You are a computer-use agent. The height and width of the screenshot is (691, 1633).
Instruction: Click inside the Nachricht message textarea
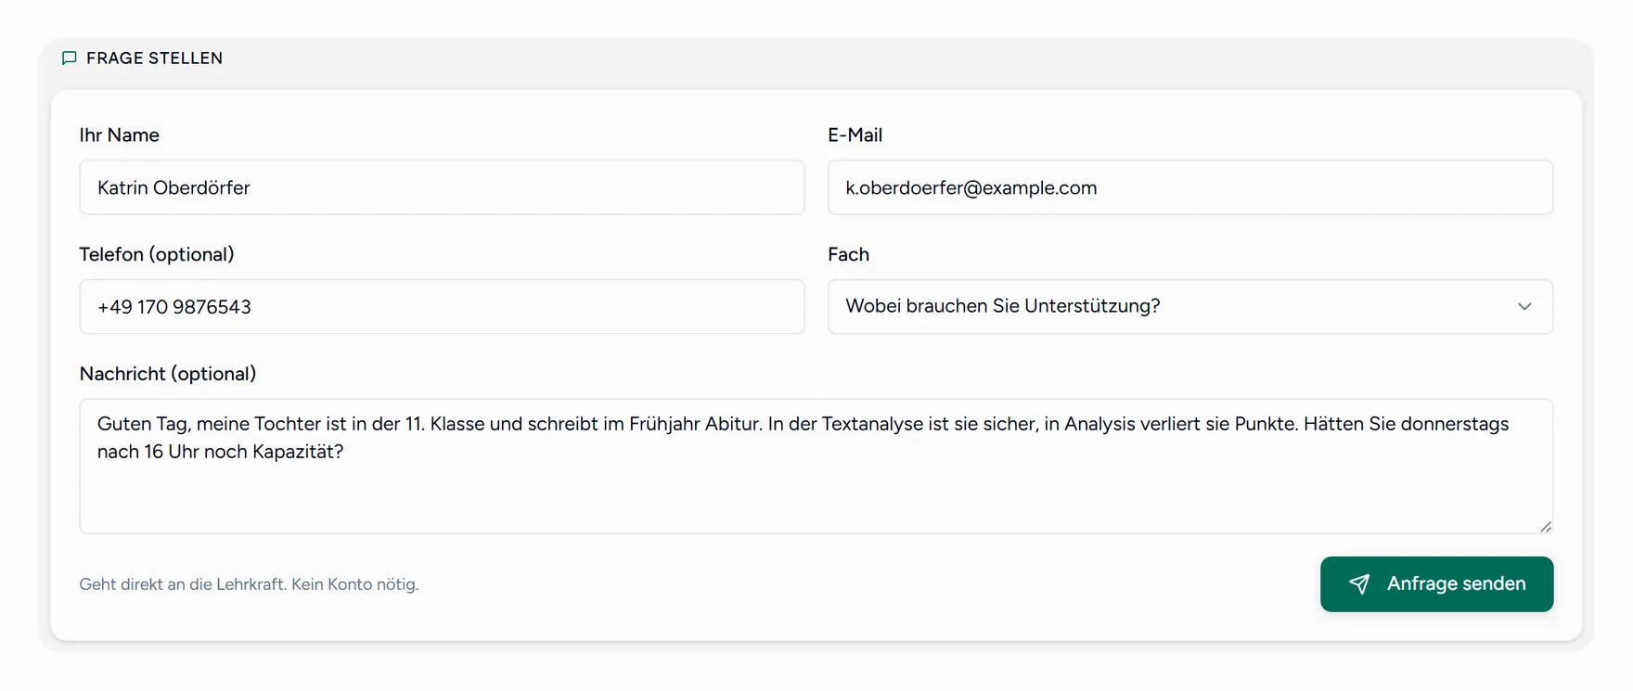[816, 466]
